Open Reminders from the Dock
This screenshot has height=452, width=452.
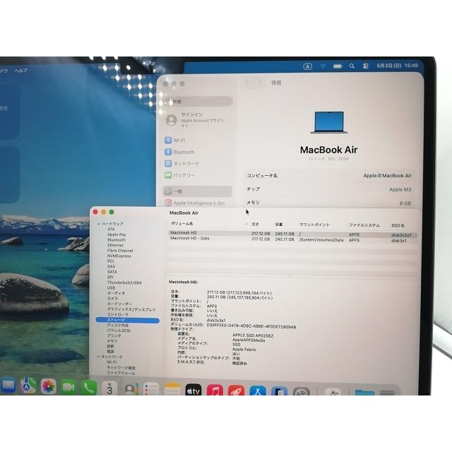tap(151, 389)
